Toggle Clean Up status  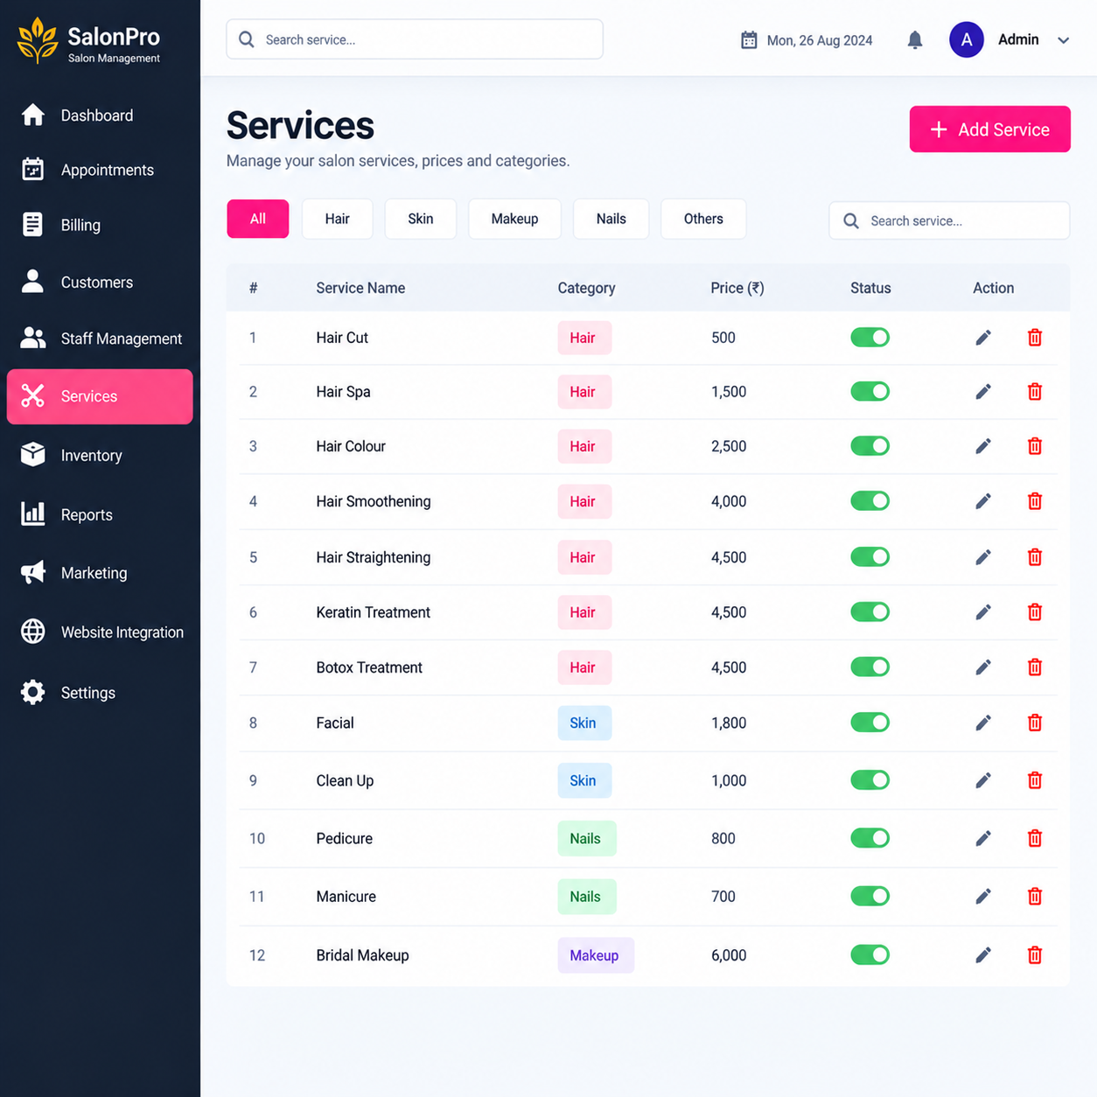(870, 780)
